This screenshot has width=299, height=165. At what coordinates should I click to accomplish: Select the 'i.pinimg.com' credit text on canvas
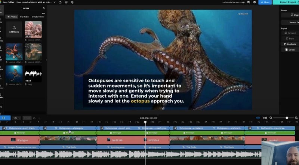point(243,14)
